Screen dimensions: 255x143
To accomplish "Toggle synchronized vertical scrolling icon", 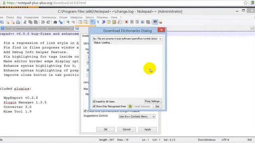I will [80, 22].
